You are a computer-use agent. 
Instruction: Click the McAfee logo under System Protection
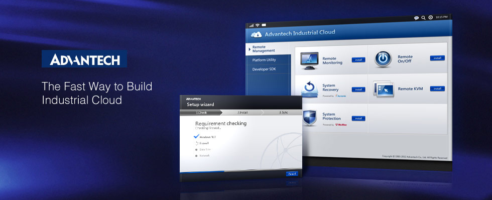[x=341, y=124]
